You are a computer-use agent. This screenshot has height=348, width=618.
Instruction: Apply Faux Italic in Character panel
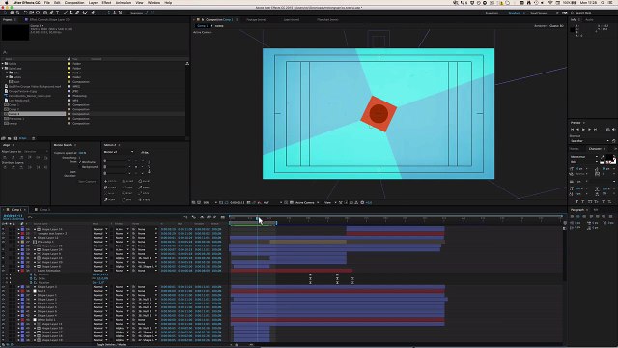coord(583,202)
